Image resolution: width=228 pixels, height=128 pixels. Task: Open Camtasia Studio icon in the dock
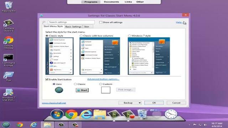[x=114, y=114]
